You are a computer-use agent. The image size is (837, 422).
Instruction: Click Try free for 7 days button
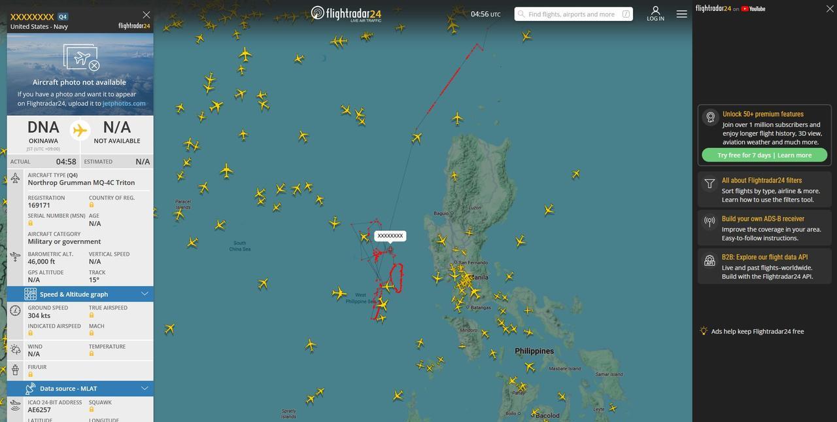[764, 155]
